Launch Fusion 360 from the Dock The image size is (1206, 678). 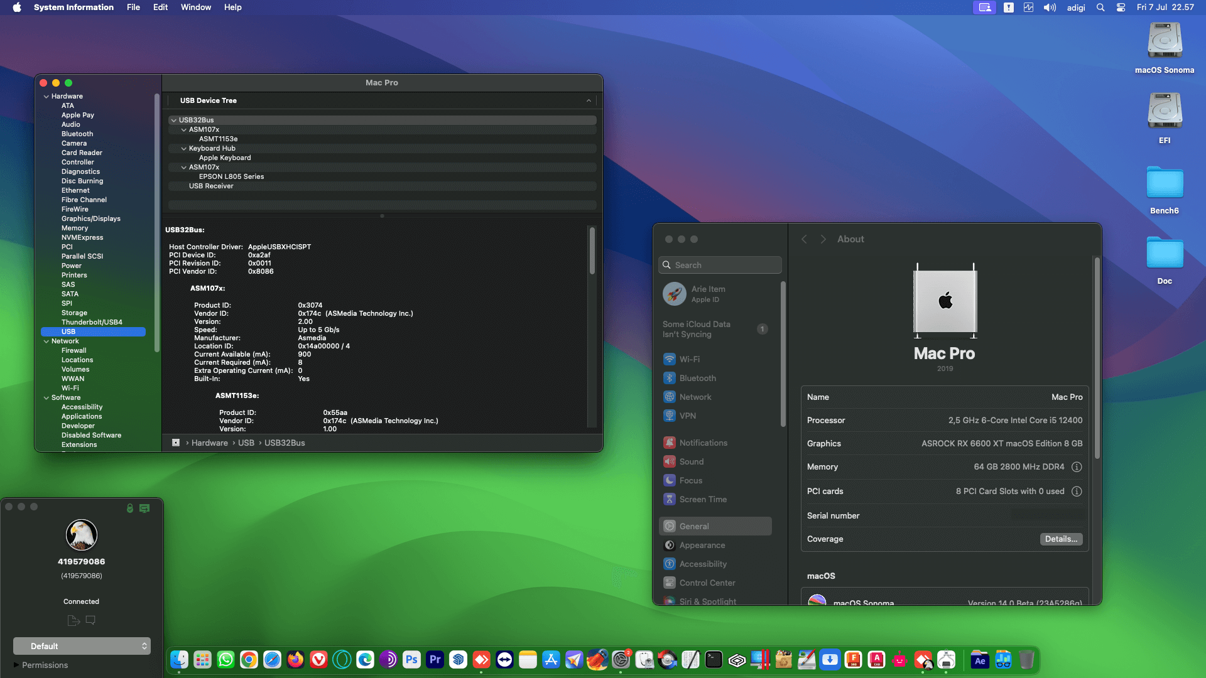coord(853,660)
